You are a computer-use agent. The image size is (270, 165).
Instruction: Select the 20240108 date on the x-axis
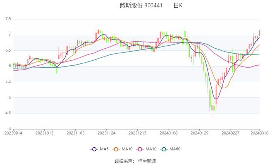tap(169, 133)
